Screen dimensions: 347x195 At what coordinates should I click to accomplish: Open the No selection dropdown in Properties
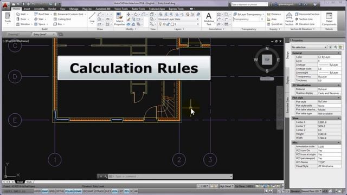pyautogui.click(x=309, y=47)
